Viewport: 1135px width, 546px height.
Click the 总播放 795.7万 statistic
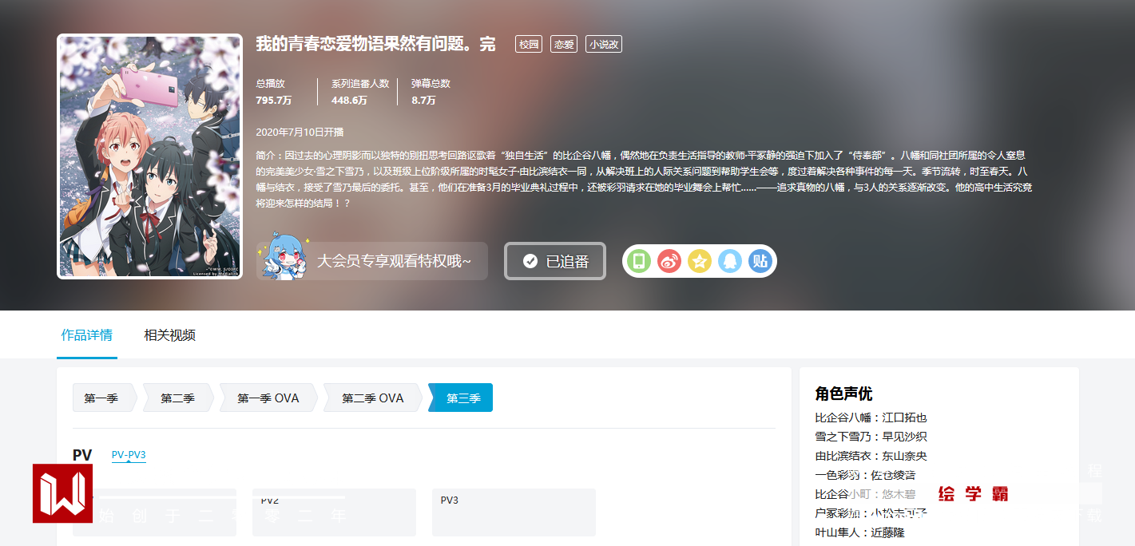click(273, 92)
